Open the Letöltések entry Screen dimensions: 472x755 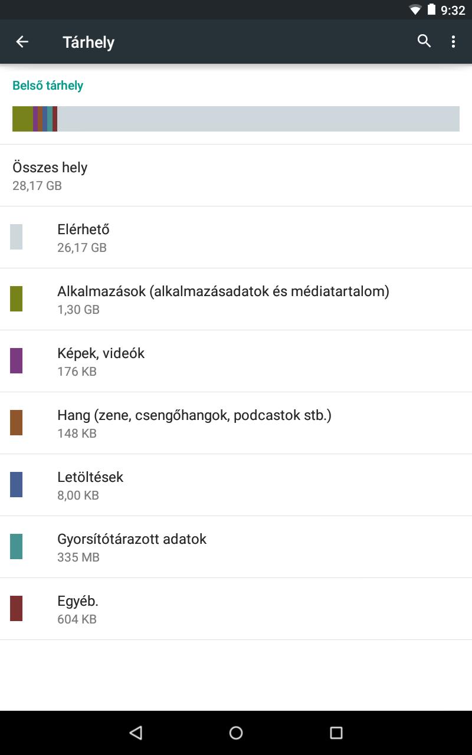coord(236,485)
